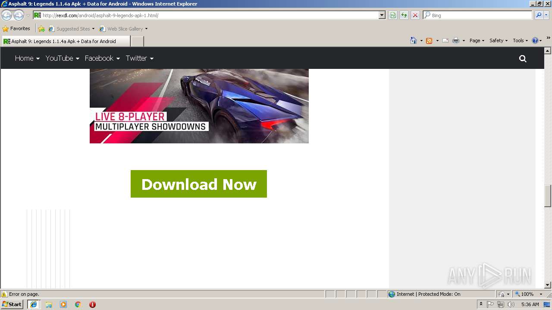552x310 pixels.
Task: Open the YouTube nav menu
Action: coord(62,58)
